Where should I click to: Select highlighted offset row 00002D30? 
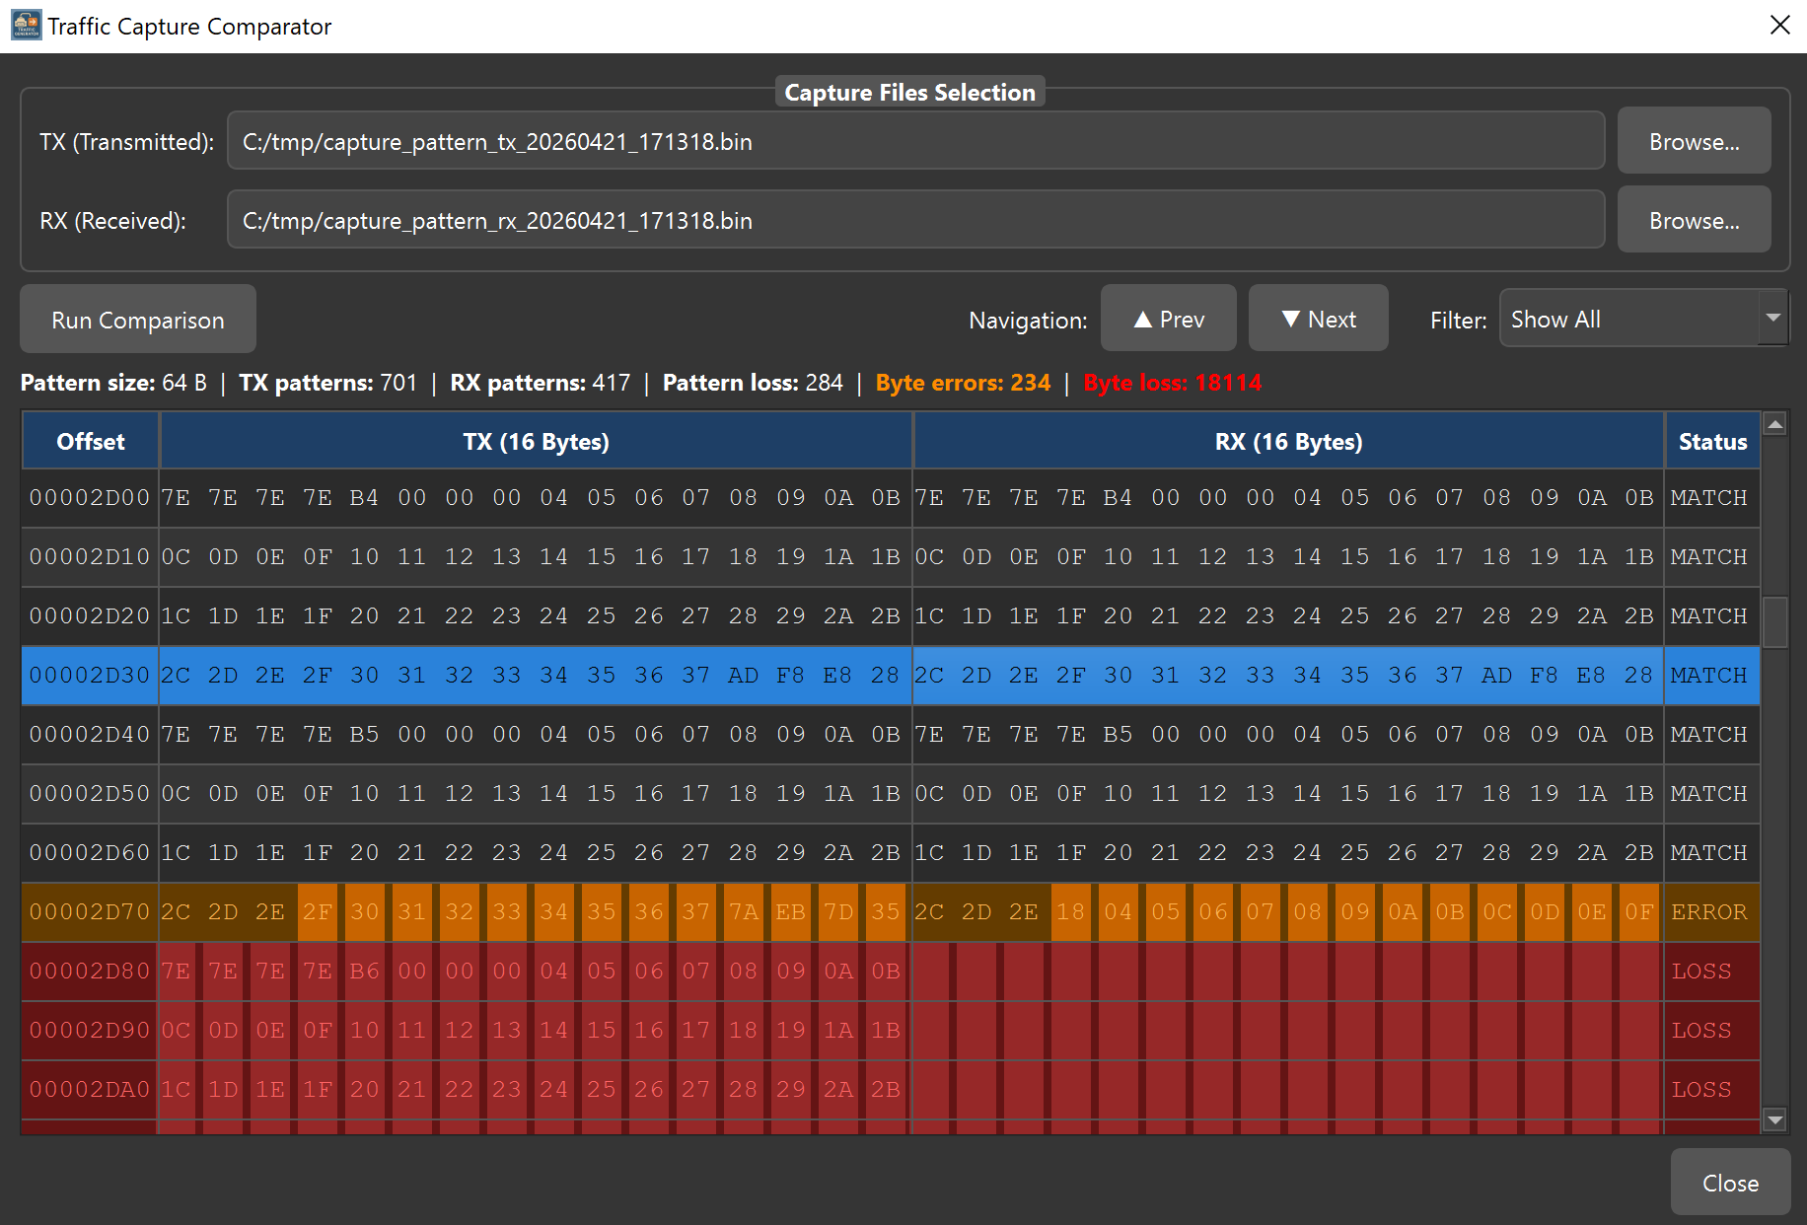891,676
